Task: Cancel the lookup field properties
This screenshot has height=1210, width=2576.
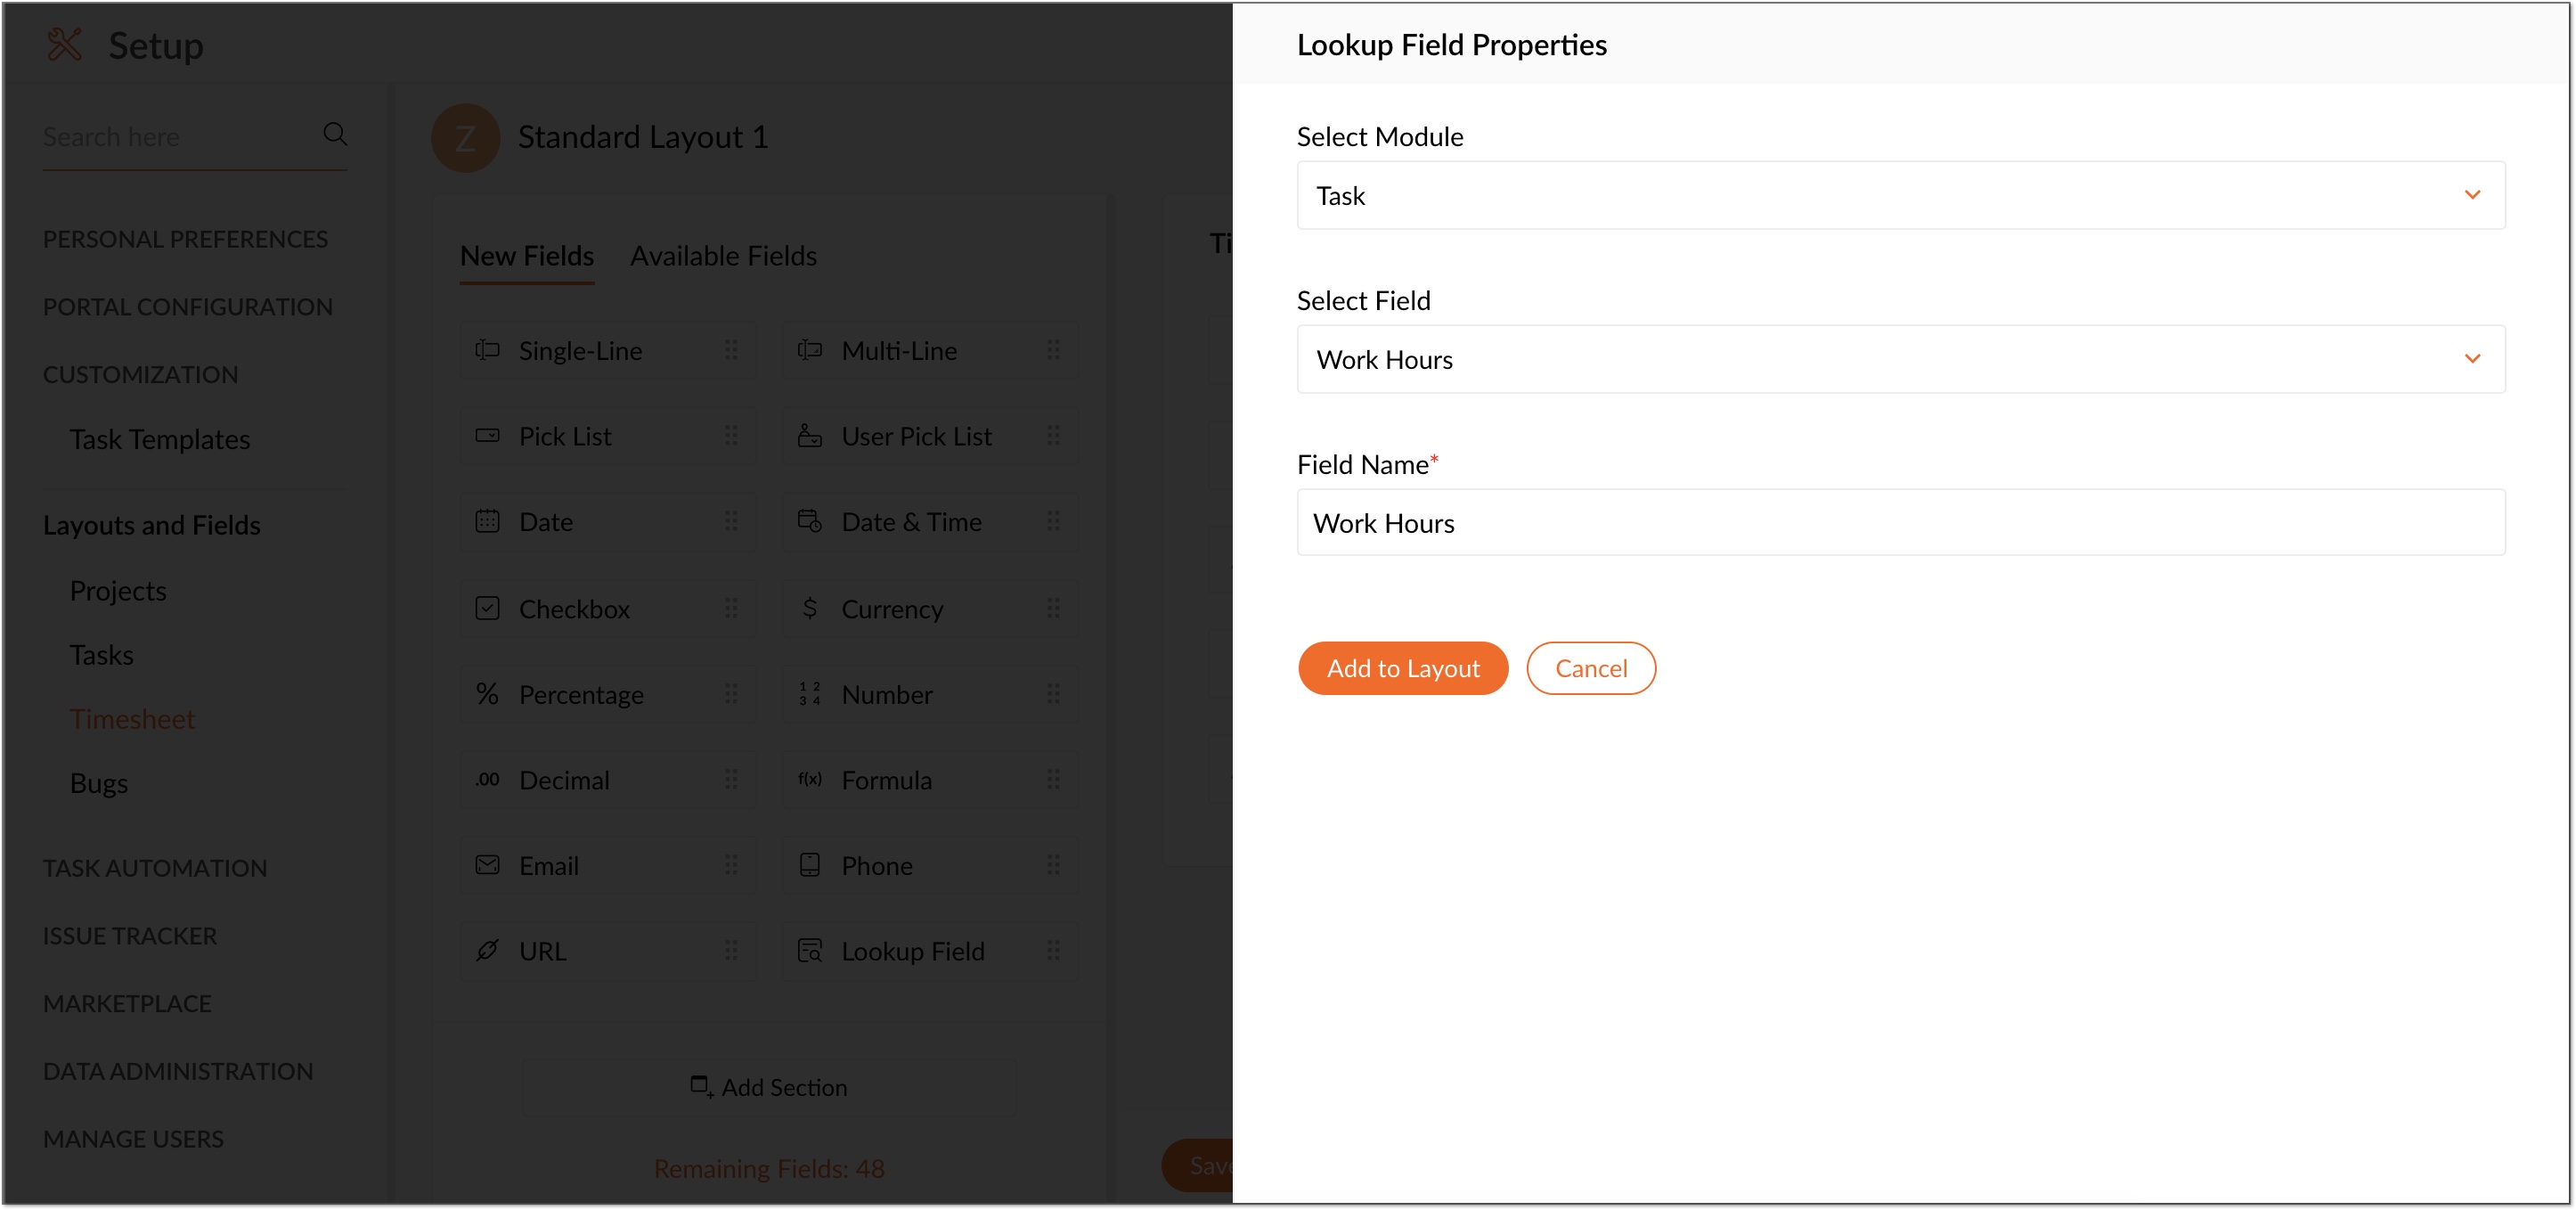Action: (x=1590, y=668)
